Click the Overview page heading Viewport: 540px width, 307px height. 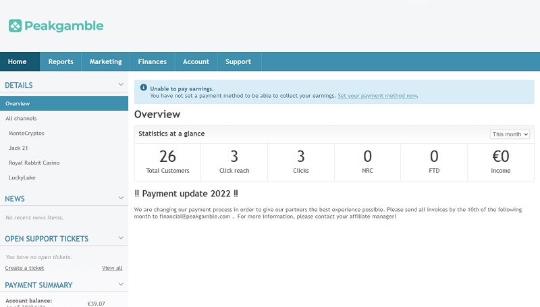coord(157,114)
